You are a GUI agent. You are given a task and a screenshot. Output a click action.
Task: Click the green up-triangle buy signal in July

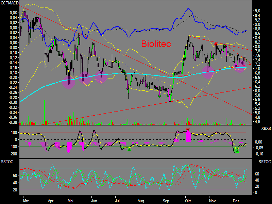click(129, 149)
